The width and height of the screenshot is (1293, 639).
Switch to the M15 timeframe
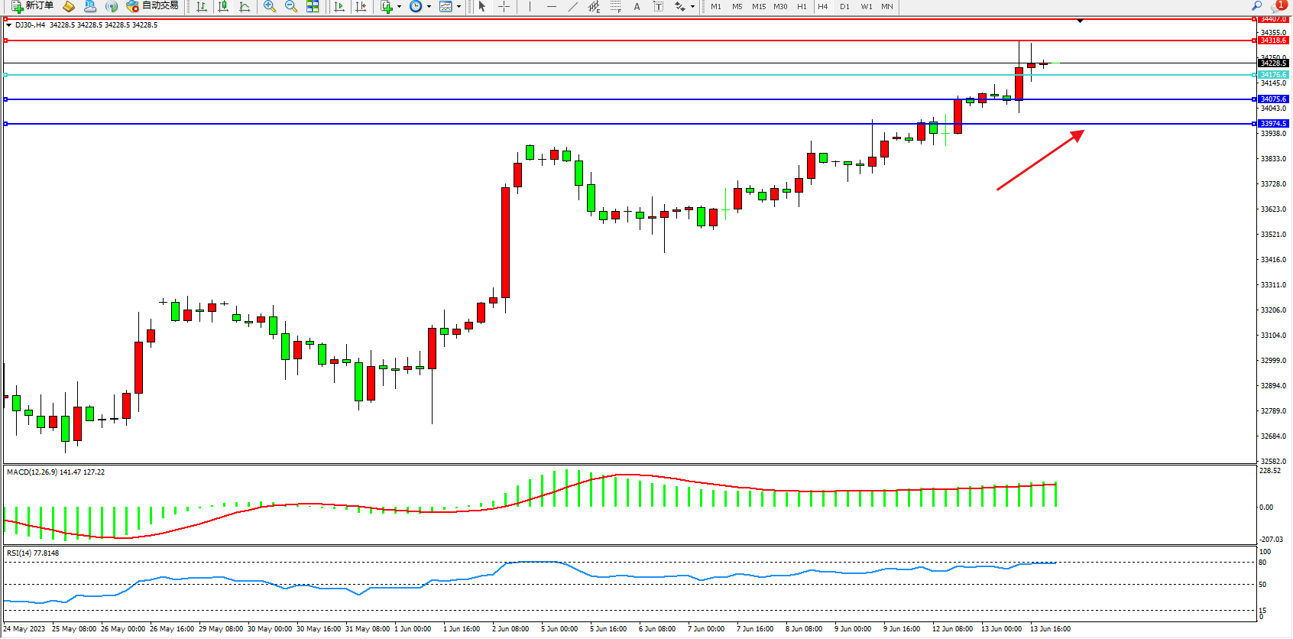point(759,6)
